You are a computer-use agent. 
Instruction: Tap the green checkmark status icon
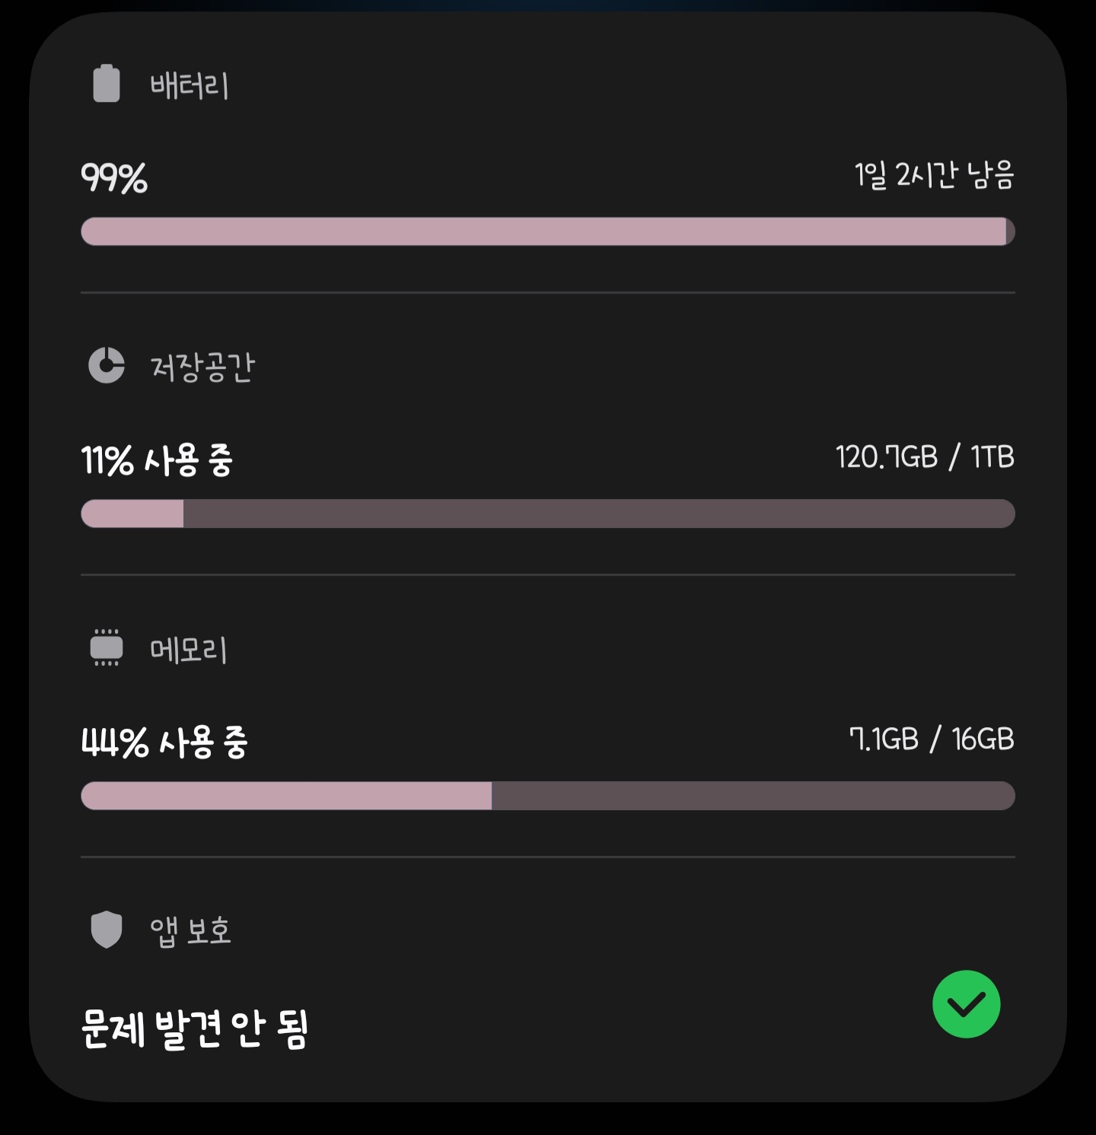coord(966,1004)
